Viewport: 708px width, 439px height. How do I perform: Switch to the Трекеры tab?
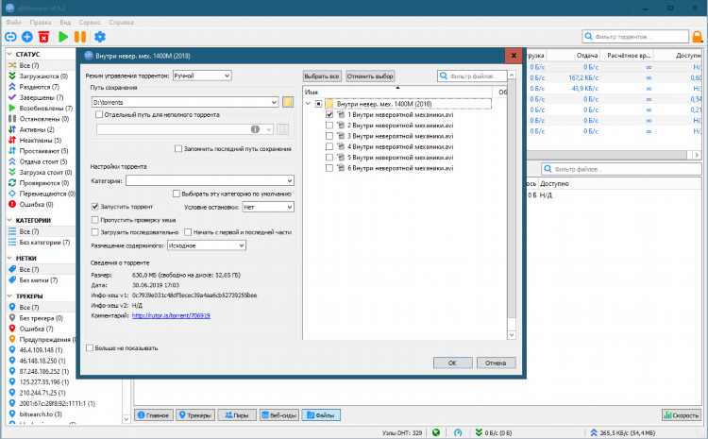click(x=194, y=415)
